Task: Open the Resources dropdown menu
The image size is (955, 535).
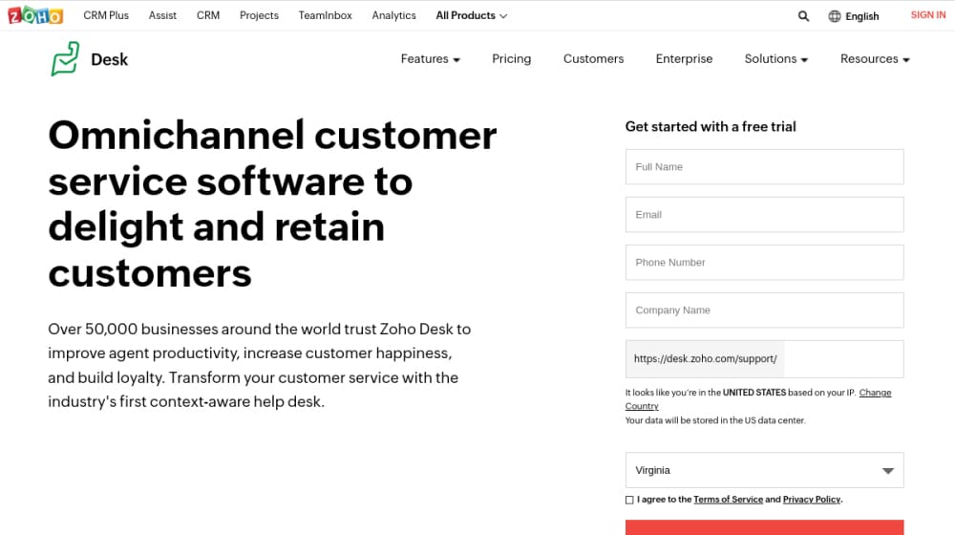Action: (875, 58)
